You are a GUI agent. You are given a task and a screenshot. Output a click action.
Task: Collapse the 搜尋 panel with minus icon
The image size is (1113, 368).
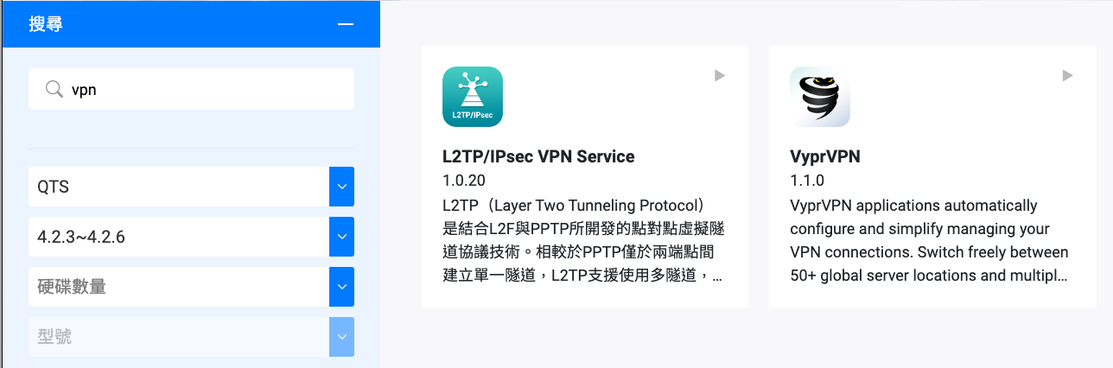coord(346,24)
